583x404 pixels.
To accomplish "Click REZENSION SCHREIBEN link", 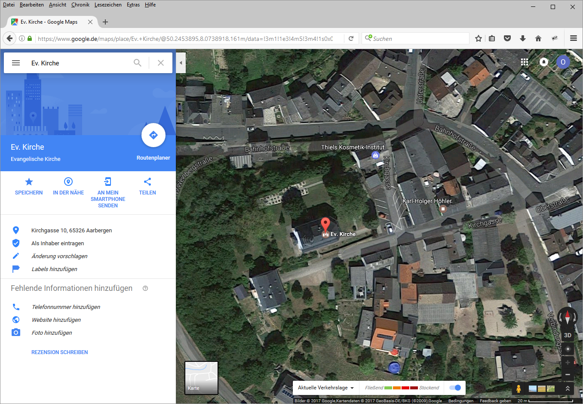I will coord(59,352).
